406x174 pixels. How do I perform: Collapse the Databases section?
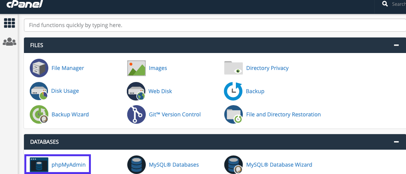tap(396, 142)
